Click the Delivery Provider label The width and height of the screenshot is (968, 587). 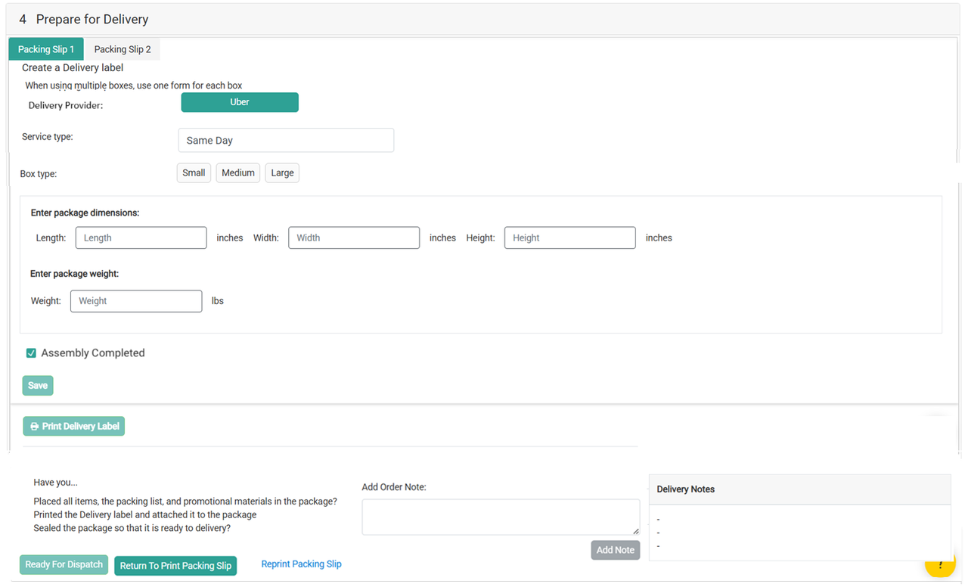pos(66,106)
